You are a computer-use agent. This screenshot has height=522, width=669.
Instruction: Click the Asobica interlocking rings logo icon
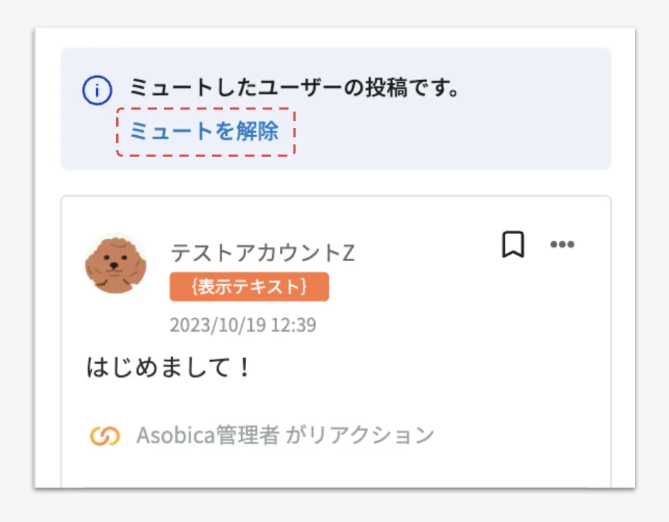coord(105,436)
